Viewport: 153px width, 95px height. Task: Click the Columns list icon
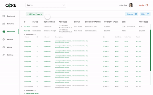coord(136,14)
